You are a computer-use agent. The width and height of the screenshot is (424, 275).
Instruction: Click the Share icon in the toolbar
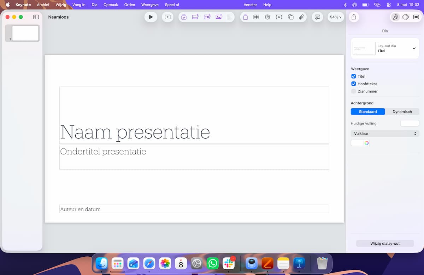pyautogui.click(x=354, y=17)
